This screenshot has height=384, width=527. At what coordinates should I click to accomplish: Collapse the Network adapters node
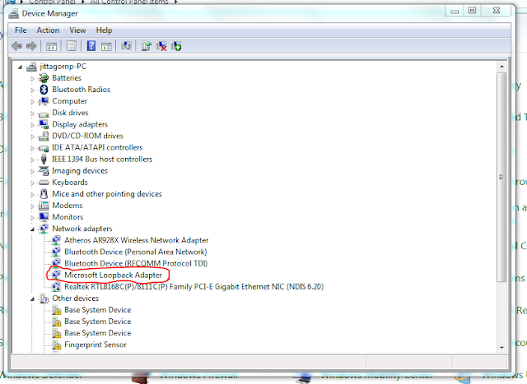tap(32, 229)
